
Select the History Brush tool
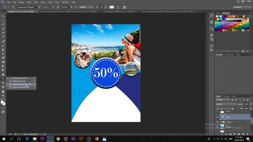(x=3, y=54)
